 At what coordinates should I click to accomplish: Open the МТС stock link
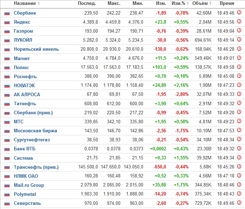pos(19,122)
